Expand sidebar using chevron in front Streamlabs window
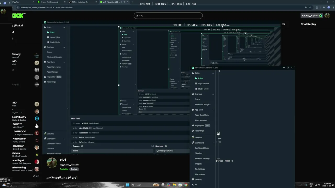The height and width of the screenshot is (188, 335). pos(220,71)
